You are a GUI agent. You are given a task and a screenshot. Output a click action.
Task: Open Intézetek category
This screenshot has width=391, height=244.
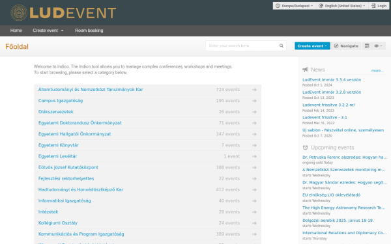click(48, 212)
